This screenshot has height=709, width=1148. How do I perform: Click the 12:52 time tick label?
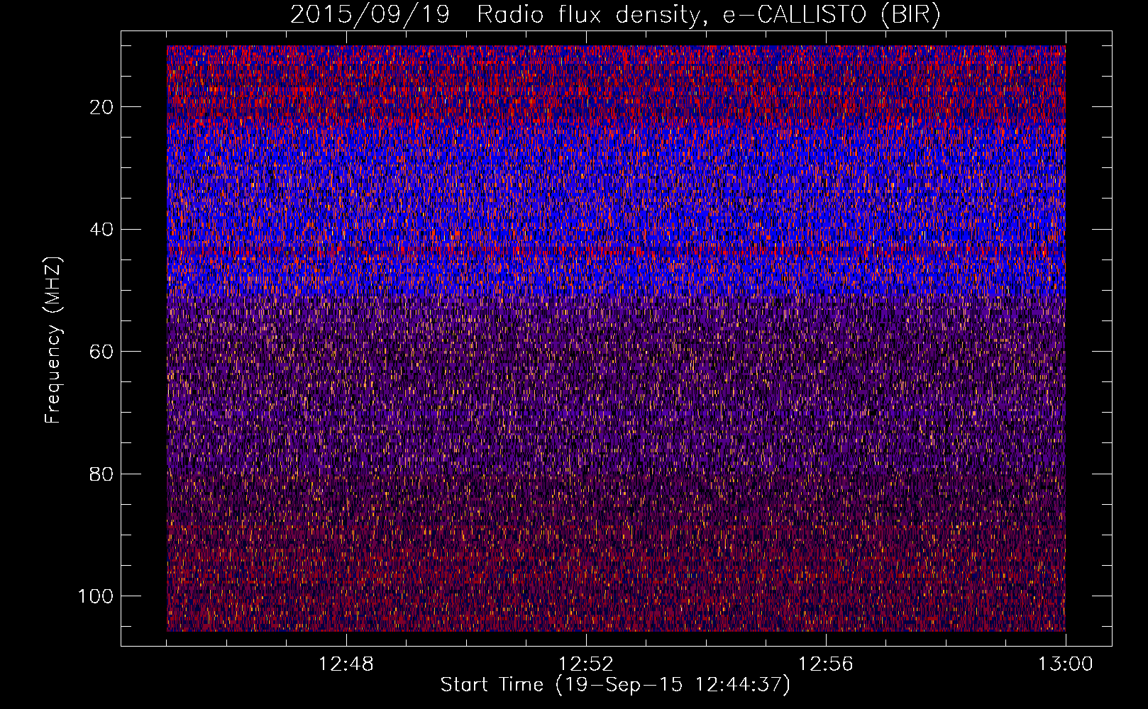pyautogui.click(x=585, y=664)
